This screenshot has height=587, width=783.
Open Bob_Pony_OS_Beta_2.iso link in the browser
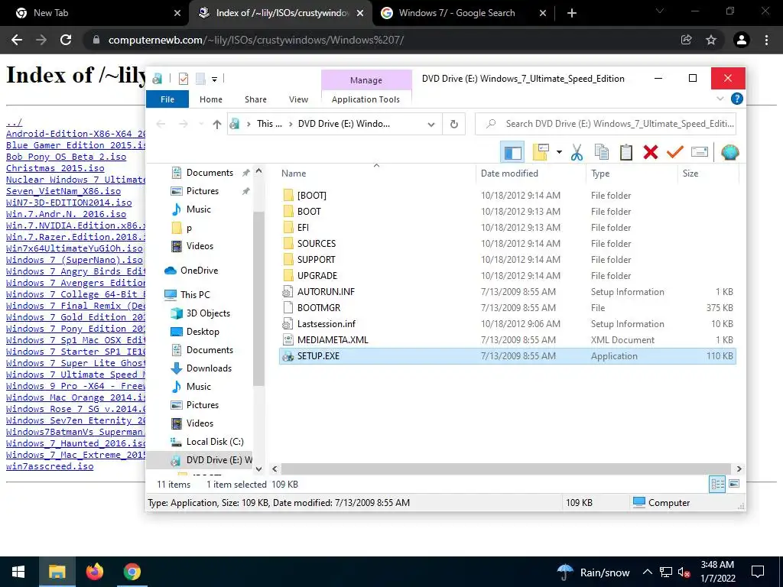[66, 157]
